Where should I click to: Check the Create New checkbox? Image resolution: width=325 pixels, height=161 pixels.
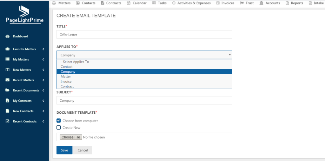coord(59,128)
